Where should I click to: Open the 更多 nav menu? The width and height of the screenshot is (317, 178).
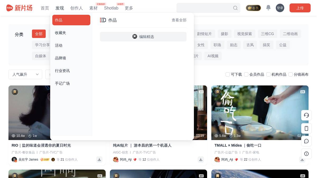click(129, 8)
